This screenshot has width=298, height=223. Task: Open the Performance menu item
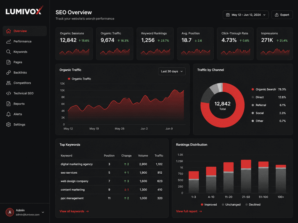coord(25,41)
